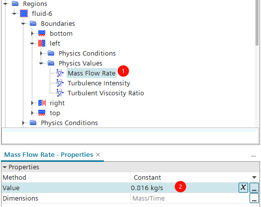Click the tree panel vertical scrollbar
The height and width of the screenshot is (207, 261).
pos(258,22)
